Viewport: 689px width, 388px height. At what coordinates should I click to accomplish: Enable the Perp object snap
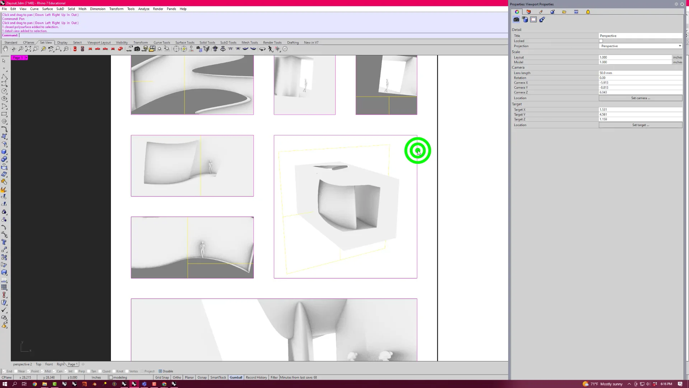(76, 371)
